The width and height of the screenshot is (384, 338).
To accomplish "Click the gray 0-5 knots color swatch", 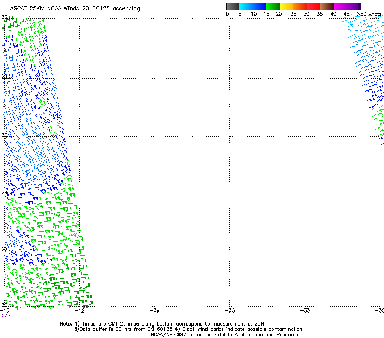I will [x=232, y=6].
